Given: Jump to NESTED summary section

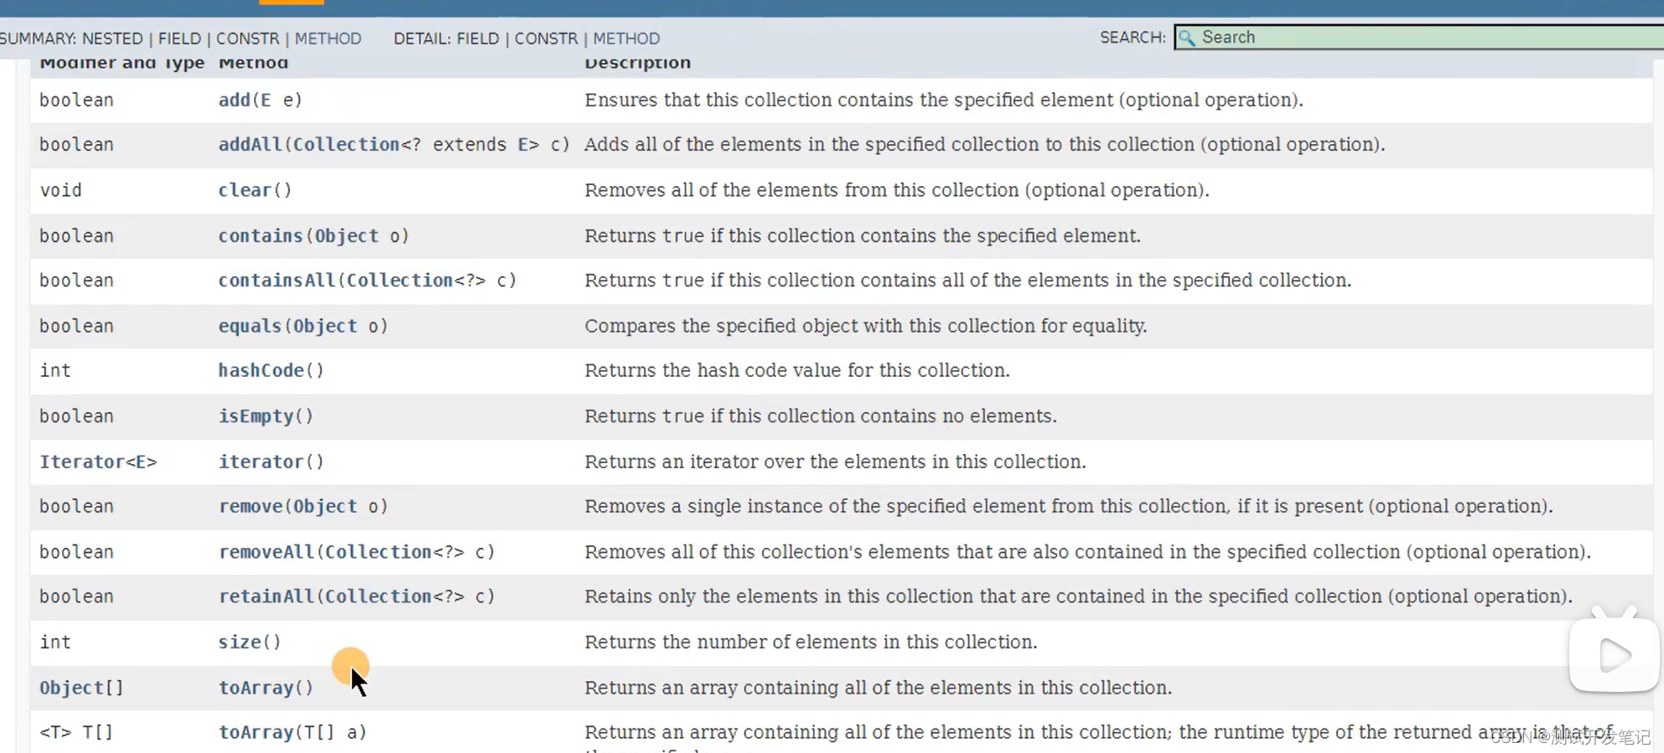Looking at the screenshot, I should click(x=112, y=39).
